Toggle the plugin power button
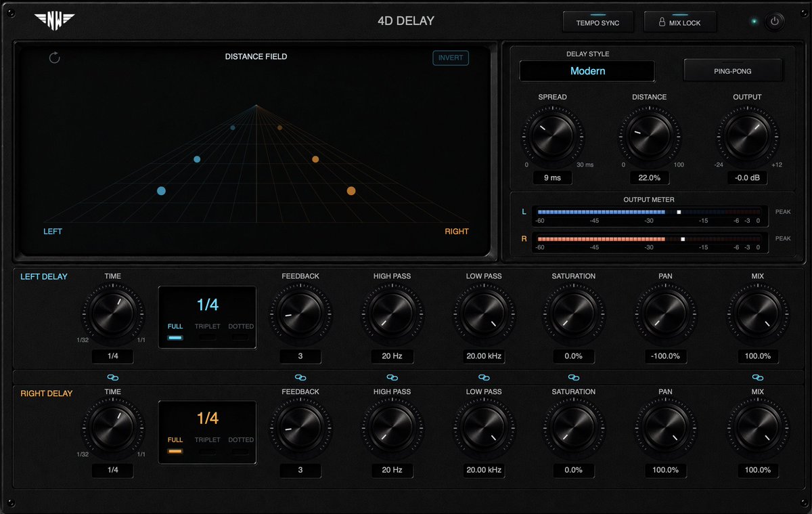 coord(775,22)
